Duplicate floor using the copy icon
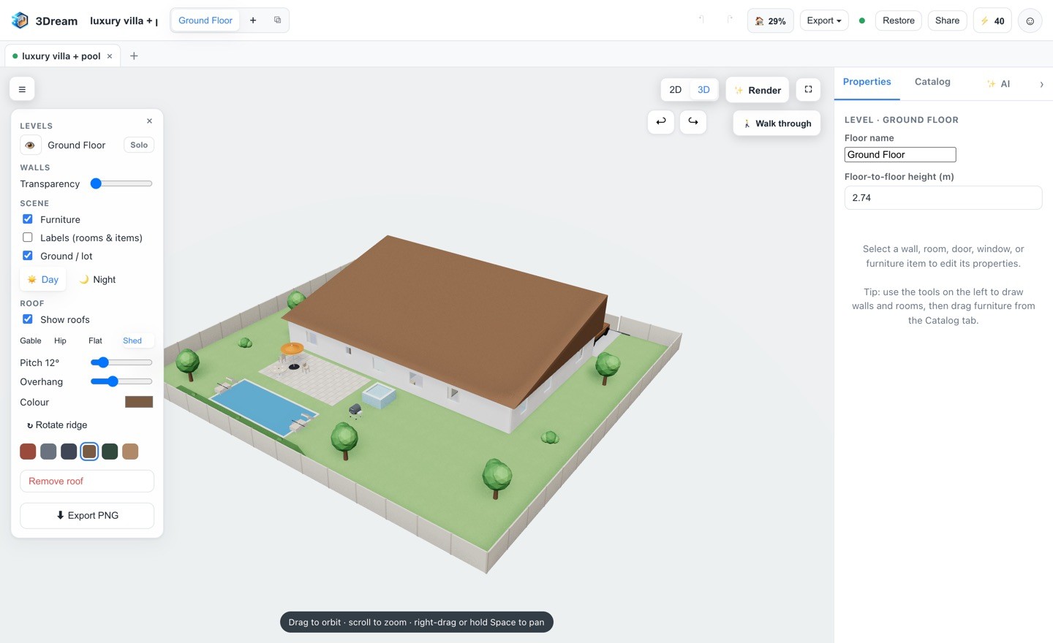The height and width of the screenshot is (643, 1053). tap(278, 20)
